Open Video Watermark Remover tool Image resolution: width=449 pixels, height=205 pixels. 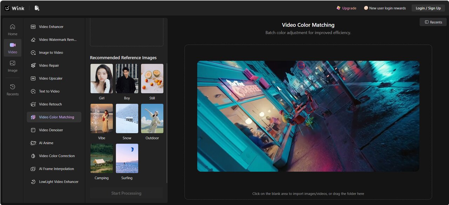(54, 40)
